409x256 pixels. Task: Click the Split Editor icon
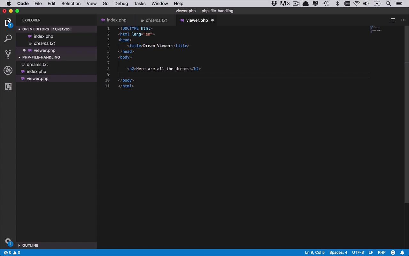pyautogui.click(x=393, y=20)
